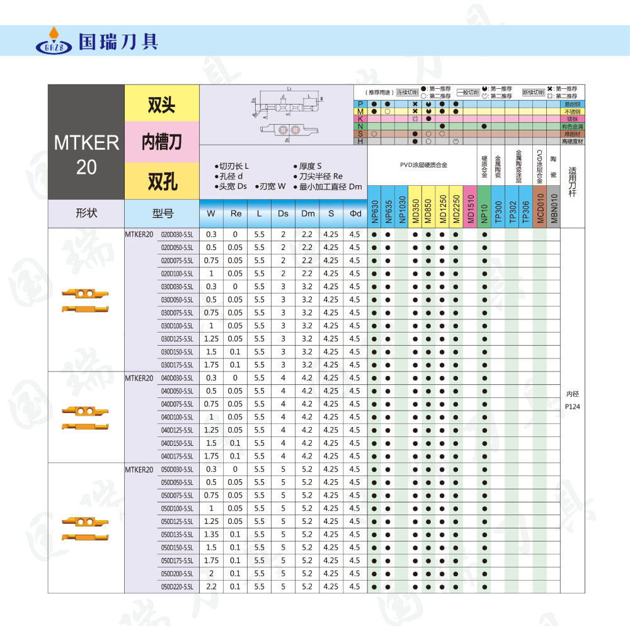Click the 适用刀杆 vertical header
Screen dimensions: 630x626
[x=573, y=182]
